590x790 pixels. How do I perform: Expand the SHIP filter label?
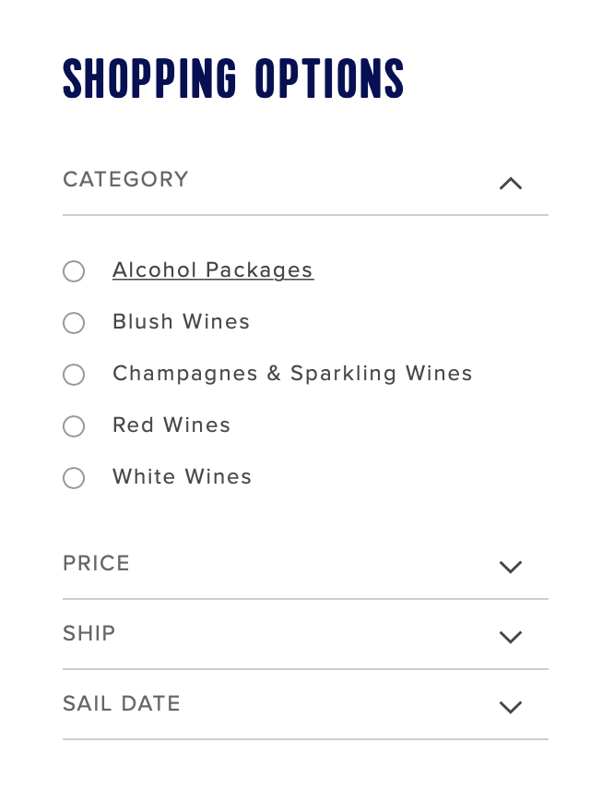click(x=89, y=633)
